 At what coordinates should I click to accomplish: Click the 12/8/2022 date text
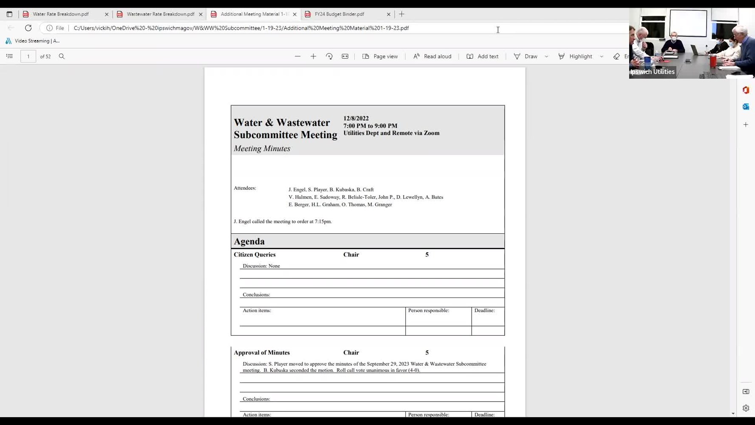[x=356, y=118]
